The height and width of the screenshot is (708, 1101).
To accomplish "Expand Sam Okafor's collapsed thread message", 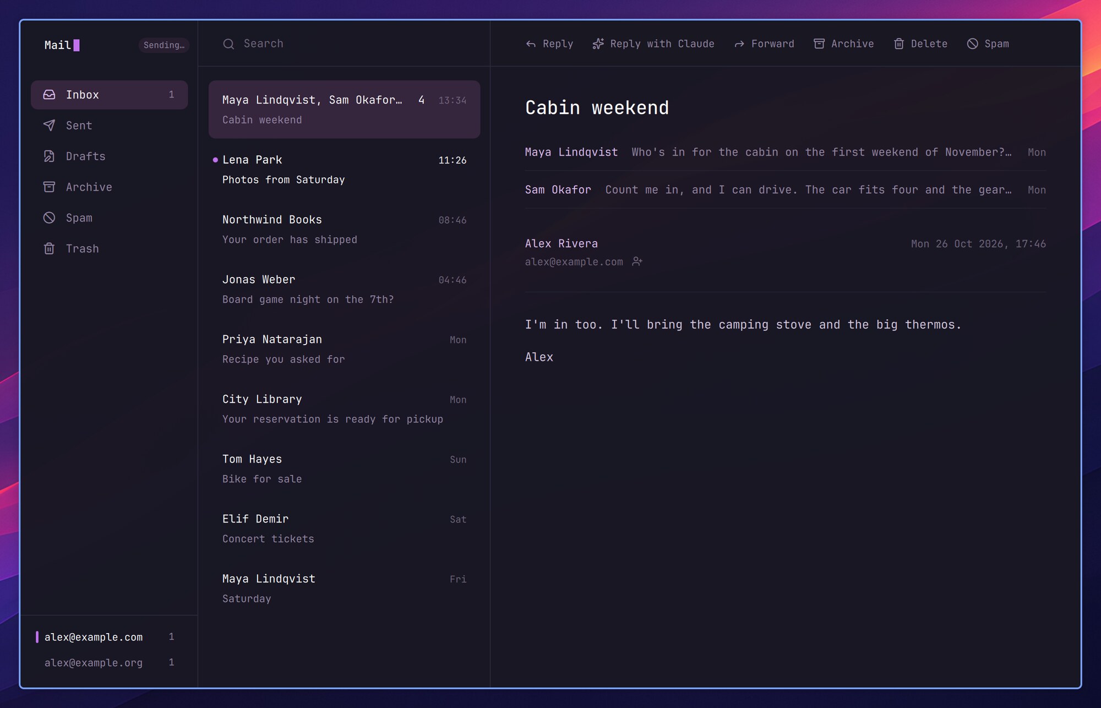I will (x=785, y=190).
